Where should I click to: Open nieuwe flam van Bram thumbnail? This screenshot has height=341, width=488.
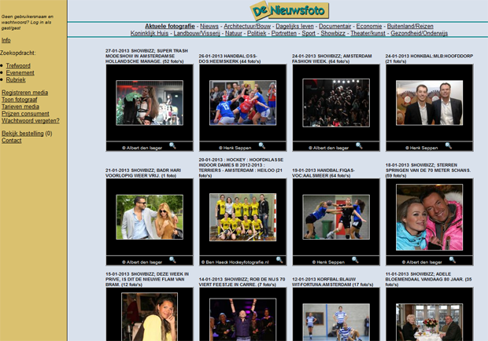point(150,317)
